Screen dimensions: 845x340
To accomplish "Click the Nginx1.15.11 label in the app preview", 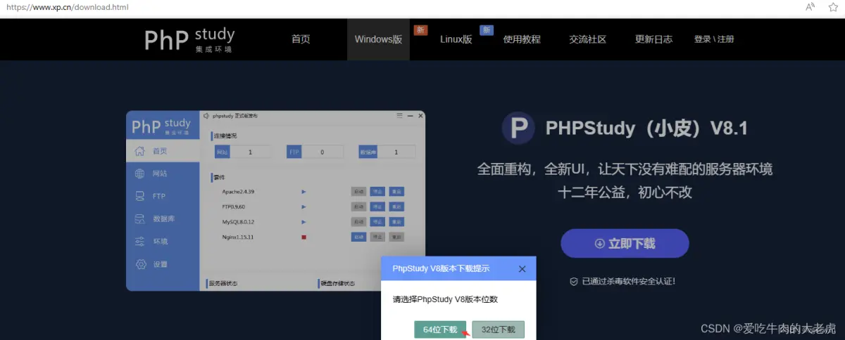I will (238, 237).
